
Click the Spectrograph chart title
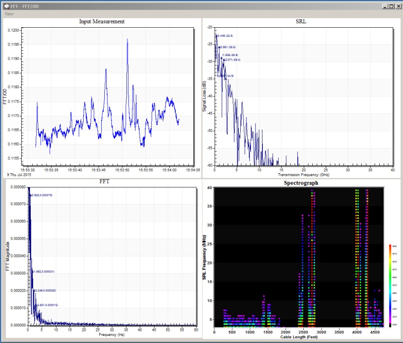[x=301, y=183]
